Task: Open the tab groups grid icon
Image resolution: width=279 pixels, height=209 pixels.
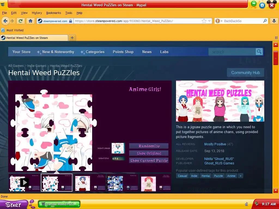Action: point(276,38)
